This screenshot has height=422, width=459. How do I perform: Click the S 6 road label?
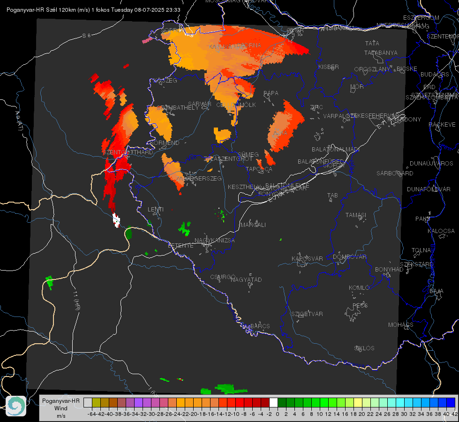pyautogui.click(x=86, y=36)
